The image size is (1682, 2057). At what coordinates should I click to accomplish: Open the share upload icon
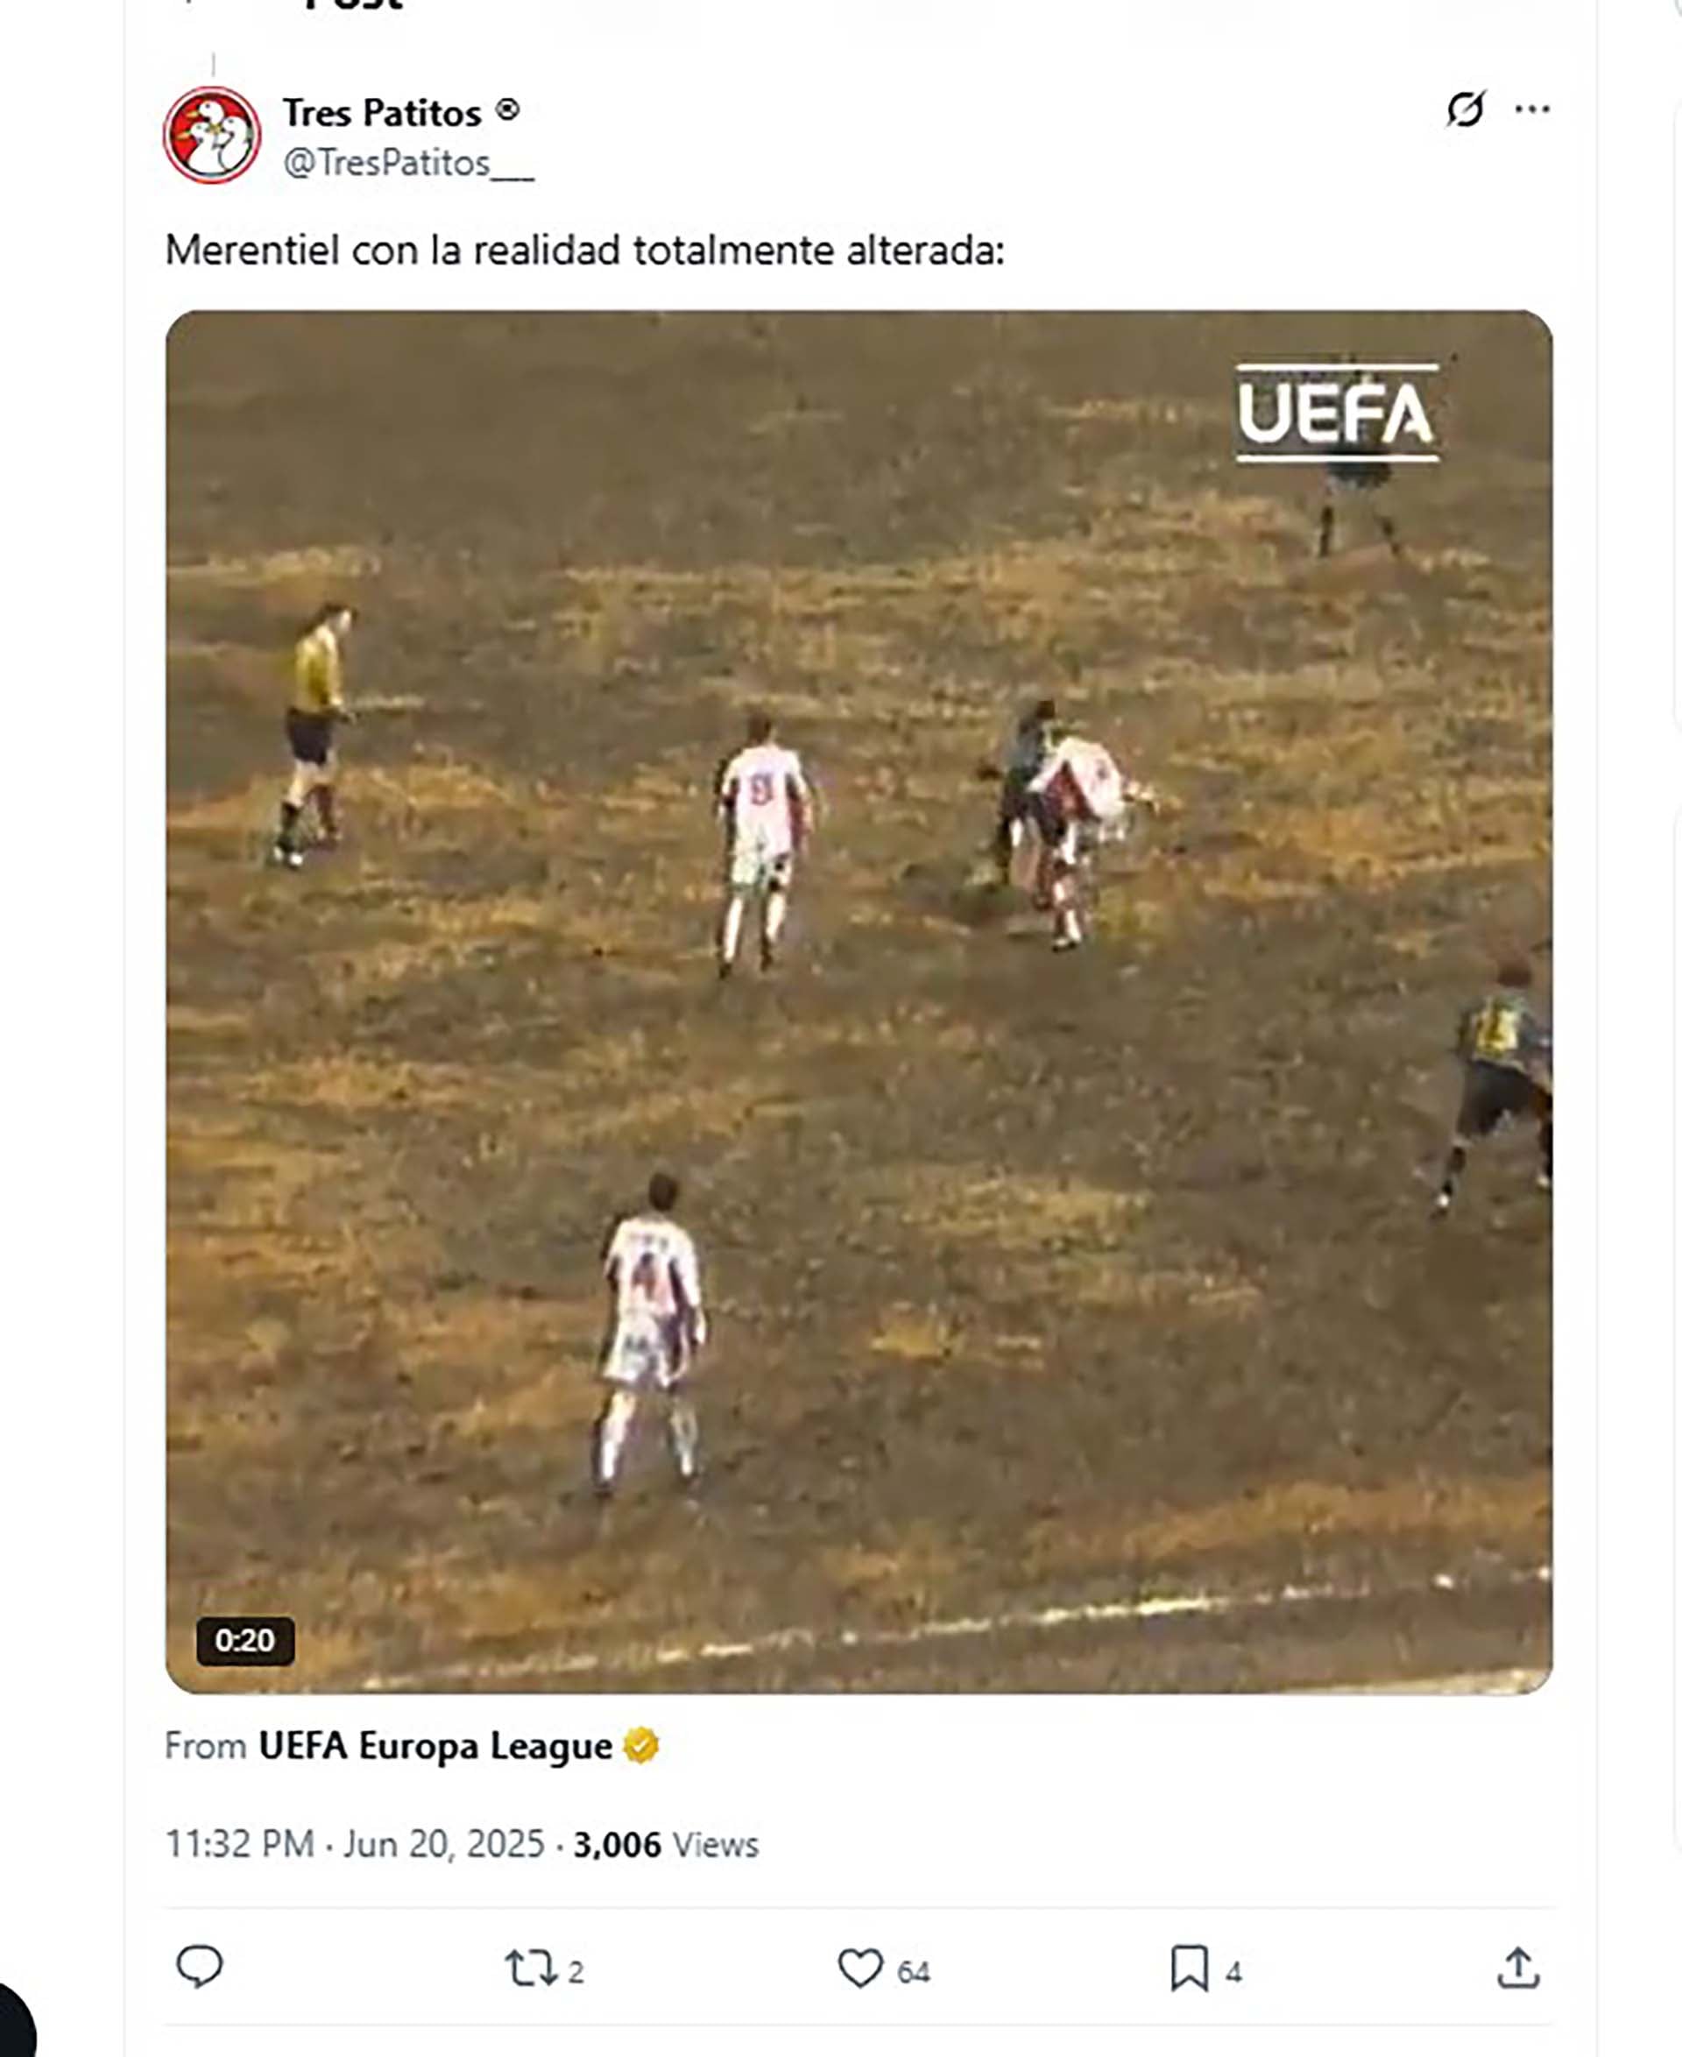tap(1518, 1968)
